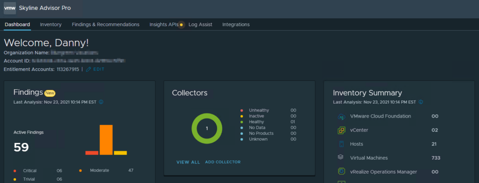Screen dimensions: 479x183
Task: Click the red Critical findings bar
Action: coord(92,153)
